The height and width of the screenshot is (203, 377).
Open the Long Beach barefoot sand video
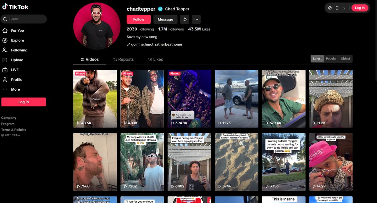(236, 162)
